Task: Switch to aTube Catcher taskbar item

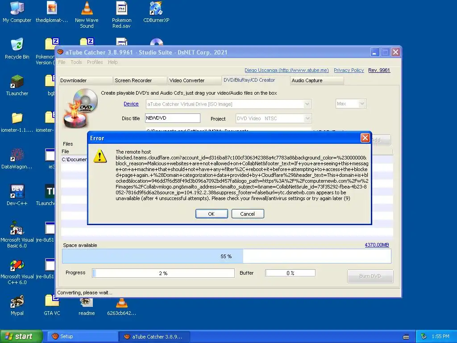Action: [154, 337]
